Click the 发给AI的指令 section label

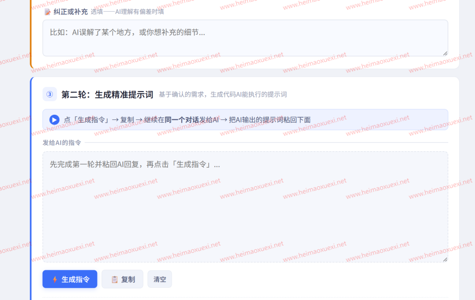point(62,143)
